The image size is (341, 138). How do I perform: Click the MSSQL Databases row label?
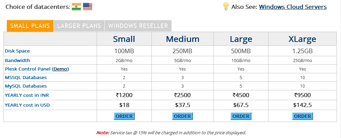pyautogui.click(x=26, y=77)
